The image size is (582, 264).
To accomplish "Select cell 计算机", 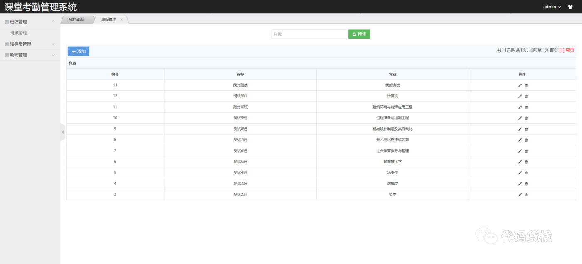I will coord(393,96).
